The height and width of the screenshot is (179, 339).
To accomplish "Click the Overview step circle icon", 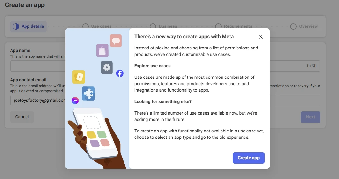I will [x=293, y=26].
